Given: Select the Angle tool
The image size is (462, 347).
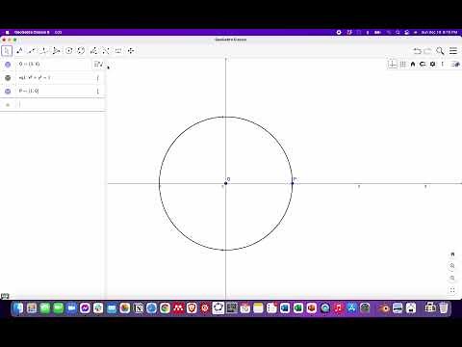Looking at the screenshot, I should [93, 51].
